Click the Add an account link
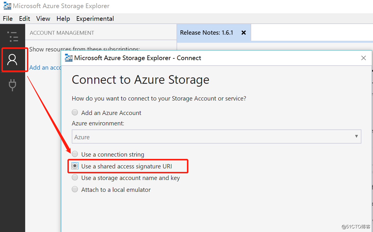This screenshot has height=232, width=373. coord(45,67)
